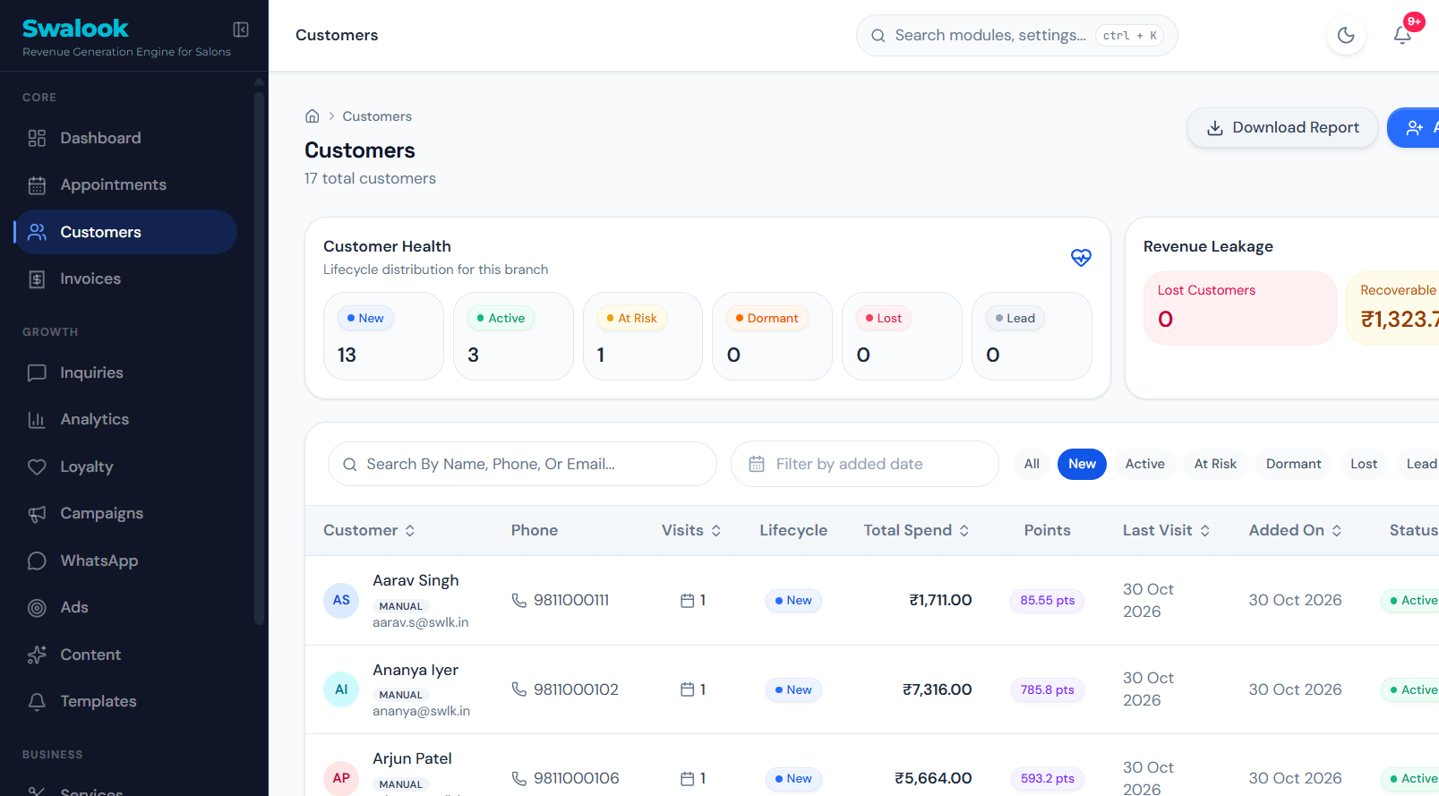Viewport: 1439px width, 796px height.
Task: Click the home breadcrumb icon
Action: pyautogui.click(x=313, y=116)
